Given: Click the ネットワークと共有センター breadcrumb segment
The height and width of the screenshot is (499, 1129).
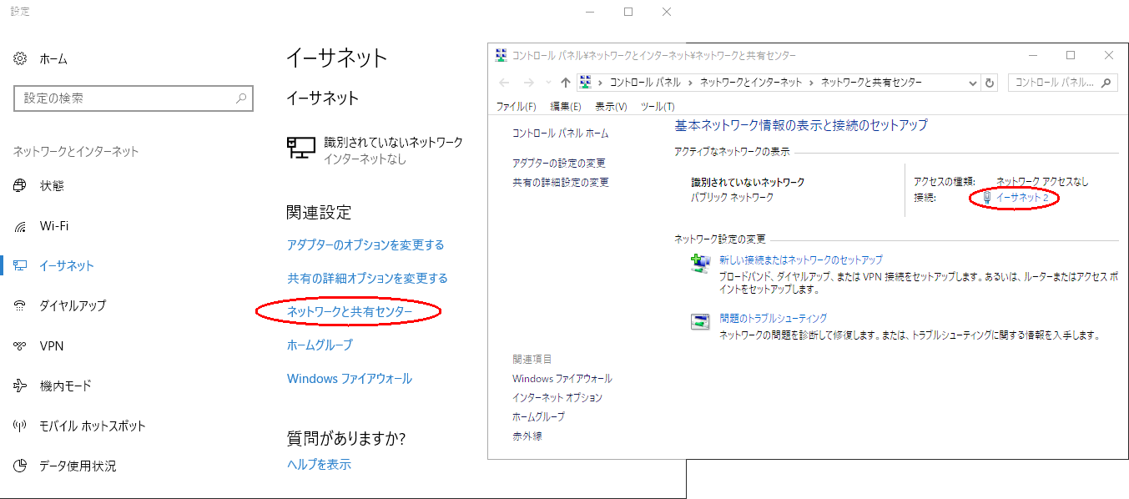Looking at the screenshot, I should (x=872, y=83).
